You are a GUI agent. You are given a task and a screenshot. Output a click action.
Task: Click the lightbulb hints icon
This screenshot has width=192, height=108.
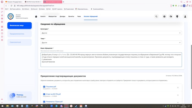[177, 16]
